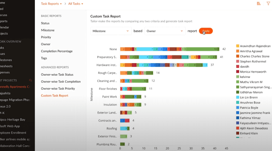Toggle Amritha Agrawal legend marker
272x151 pixels.
pyautogui.click(x=237, y=51)
